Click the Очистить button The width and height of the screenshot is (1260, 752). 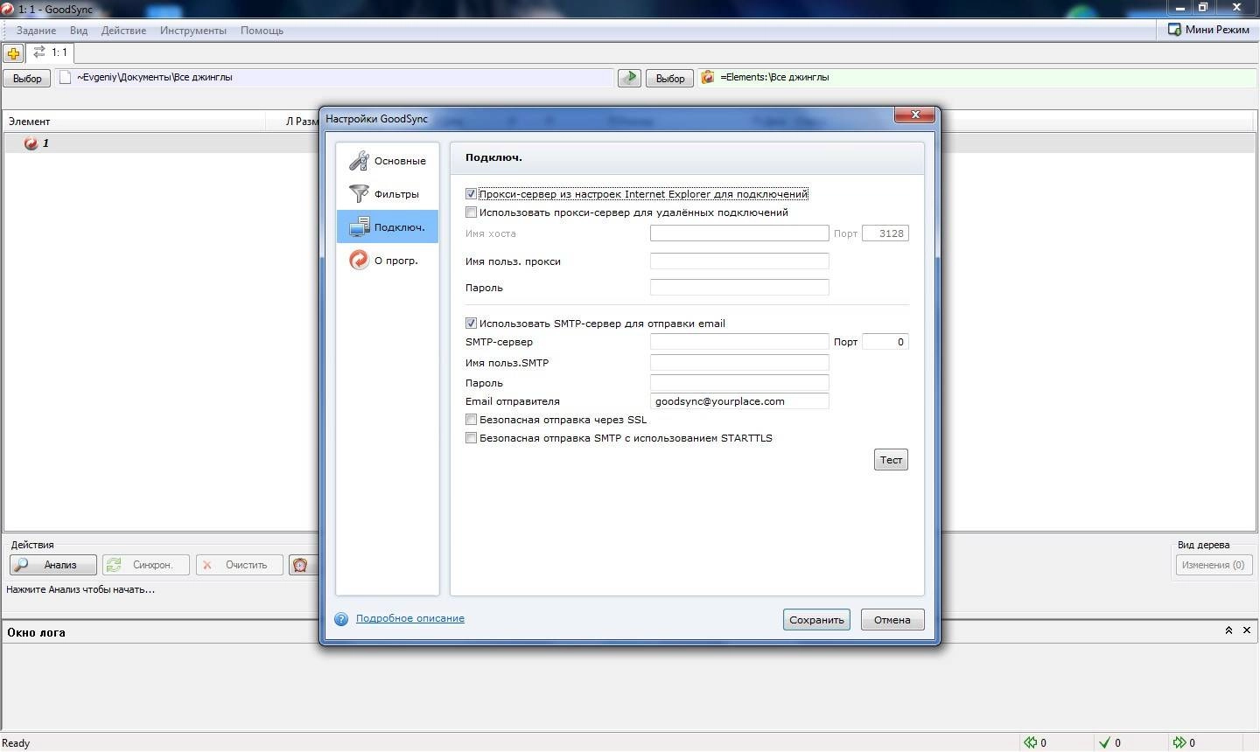pos(240,565)
